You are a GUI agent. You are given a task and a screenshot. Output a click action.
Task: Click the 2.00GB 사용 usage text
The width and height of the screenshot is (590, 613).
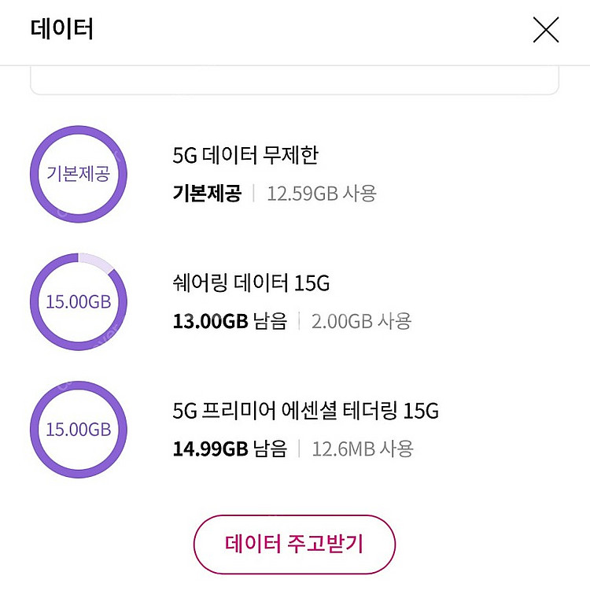pos(361,321)
